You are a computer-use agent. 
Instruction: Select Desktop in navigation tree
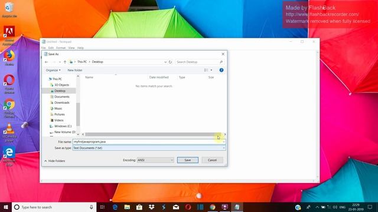click(x=60, y=91)
